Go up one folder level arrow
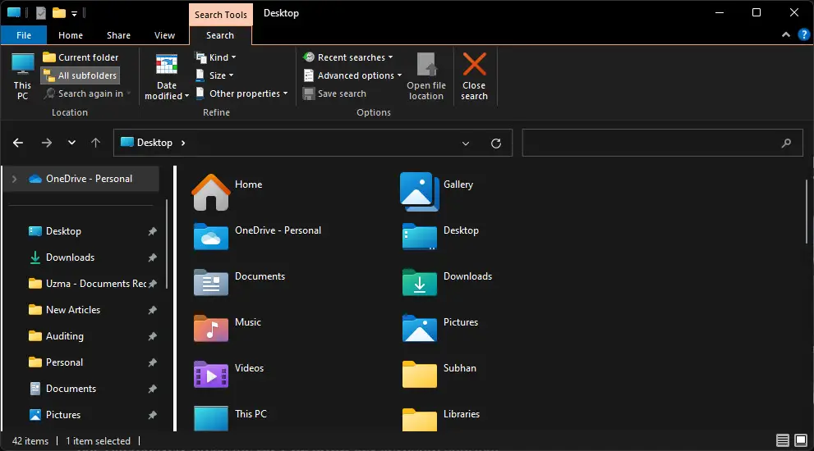This screenshot has width=814, height=451. (x=95, y=143)
